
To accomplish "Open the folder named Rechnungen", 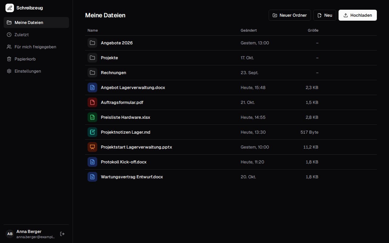I will point(113,73).
